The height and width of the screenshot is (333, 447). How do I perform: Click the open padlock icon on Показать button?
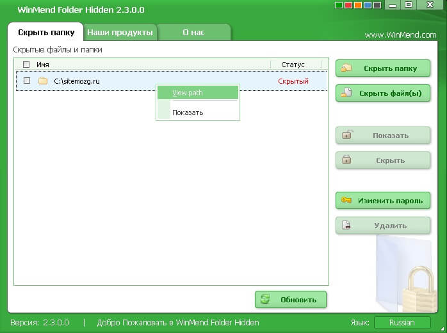(x=346, y=136)
